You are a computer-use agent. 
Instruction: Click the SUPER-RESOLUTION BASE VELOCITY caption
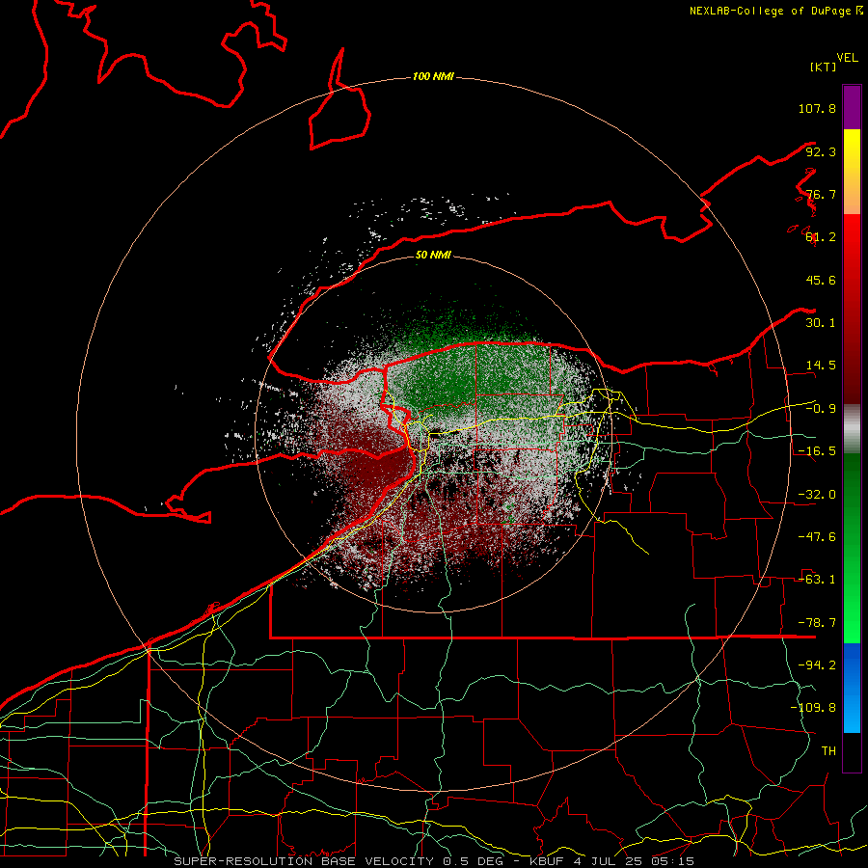pyautogui.click(x=433, y=861)
